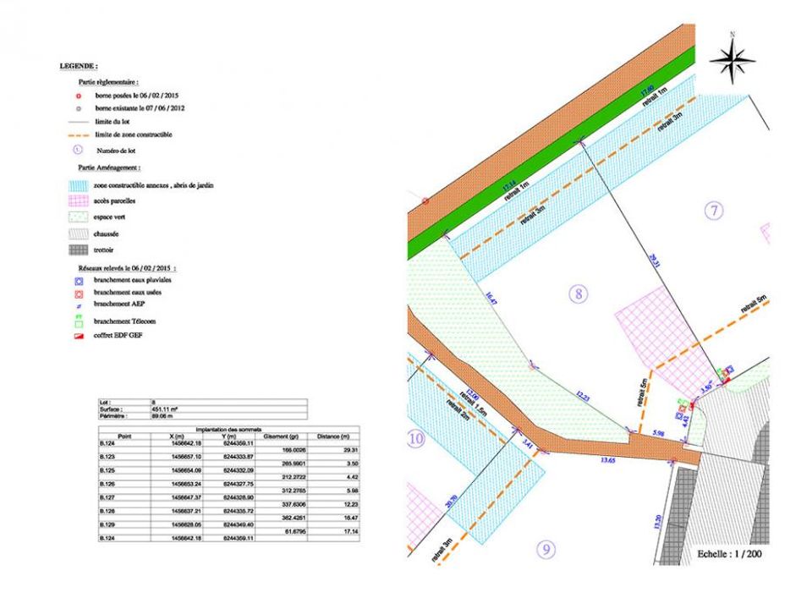Screen dimensions: 812x609
Task: Click the accès parcelles pink swatch
Action: [x=78, y=201]
